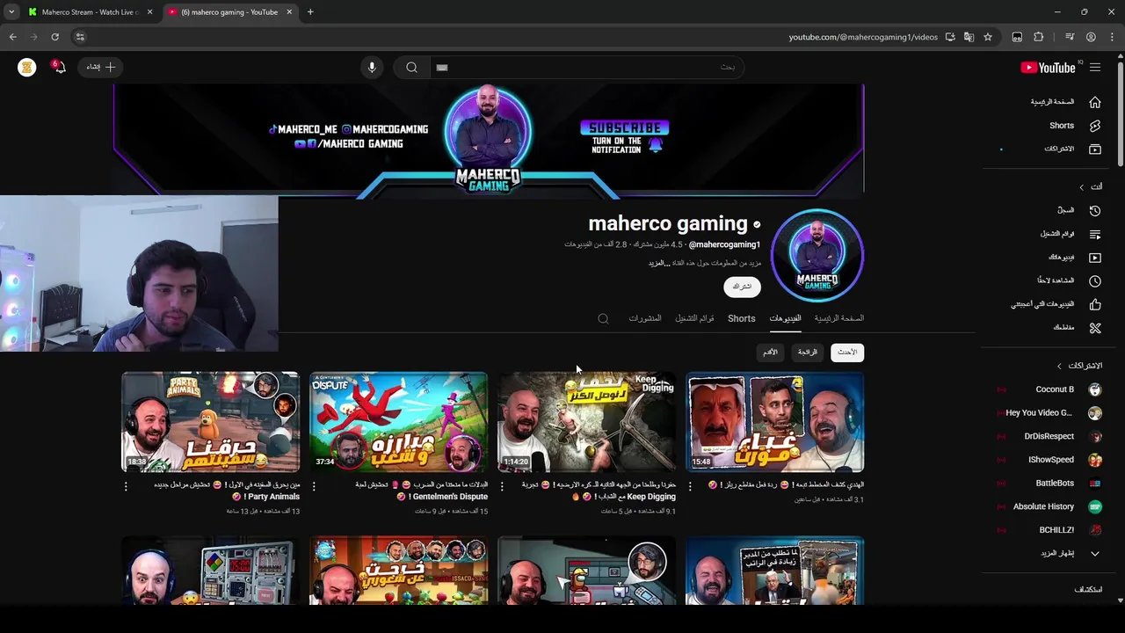Image resolution: width=1125 pixels, height=633 pixels.
Task: Open watch History sidebar icon
Action: pos(1095,210)
